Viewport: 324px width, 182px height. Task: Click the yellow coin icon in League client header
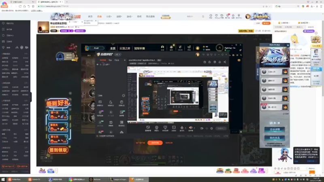click(198, 48)
